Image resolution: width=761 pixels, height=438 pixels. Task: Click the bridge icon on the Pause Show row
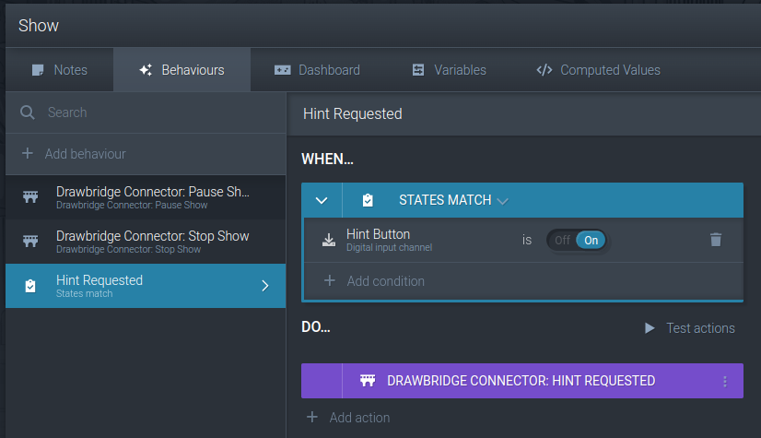[30, 196]
